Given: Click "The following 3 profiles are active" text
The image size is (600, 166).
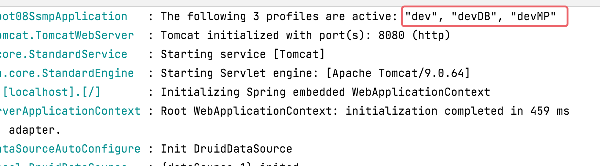Looking at the screenshot, I should (x=279, y=16).
